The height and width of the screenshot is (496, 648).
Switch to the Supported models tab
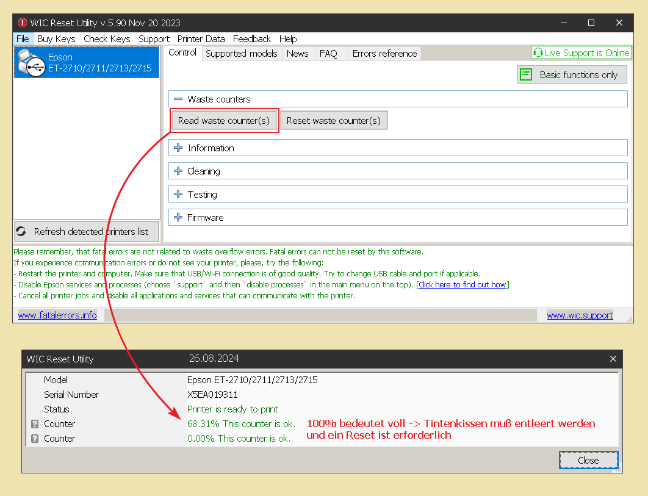242,54
